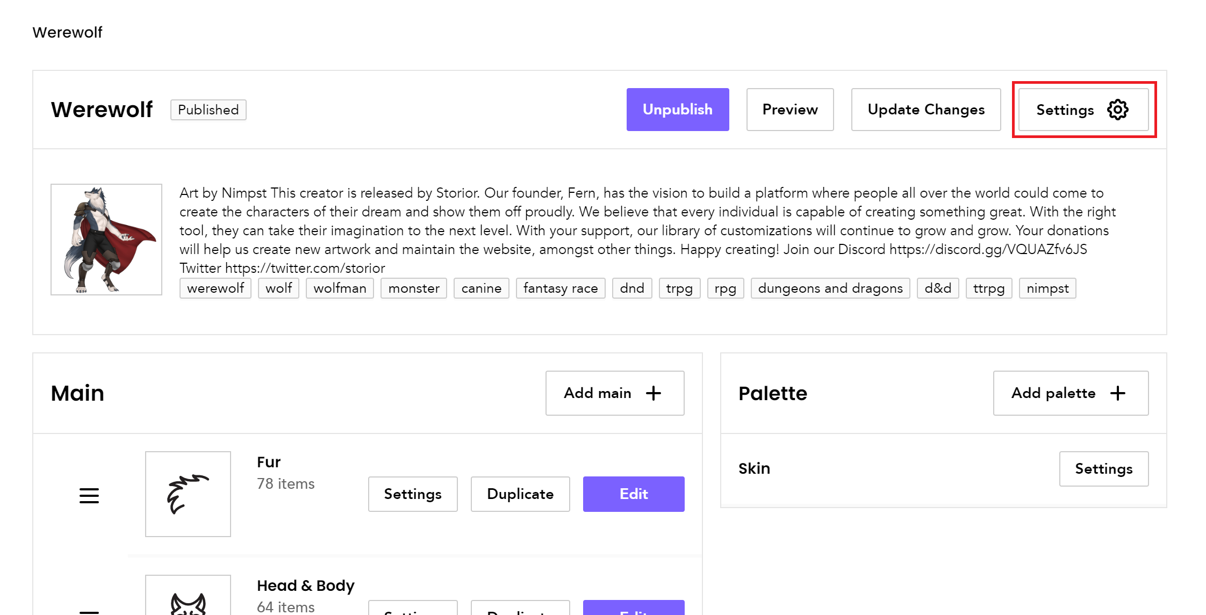Screen dimensions: 1206x615
Task: Click the 'fantasy race' tag
Action: click(x=560, y=288)
